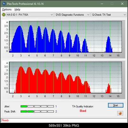
Task: Click the Jitter label
Action: point(7,106)
